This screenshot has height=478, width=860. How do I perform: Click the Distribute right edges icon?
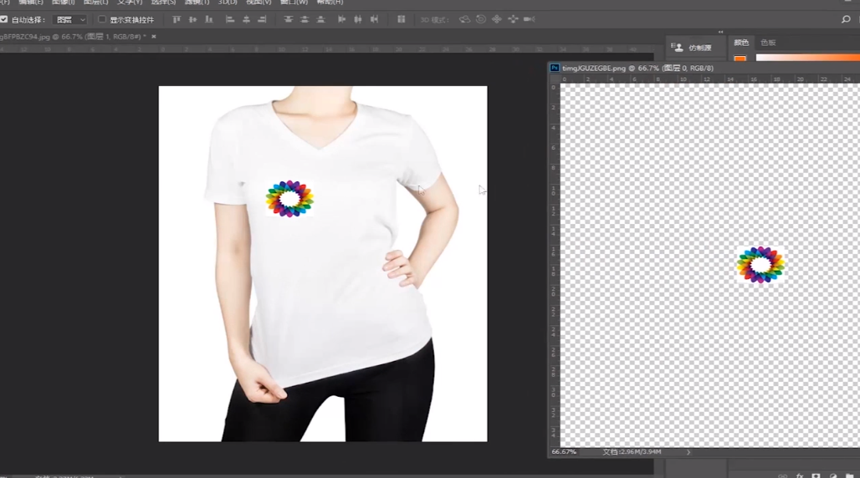375,20
